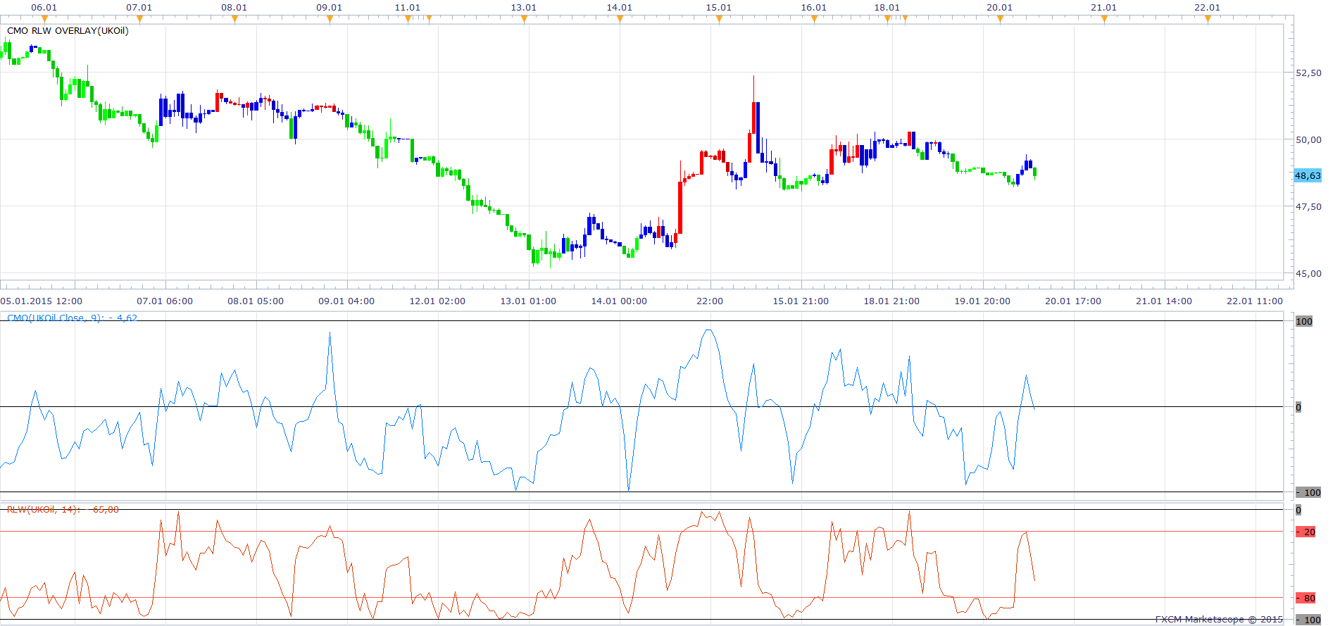Select the orange marker below 15.01

pyautogui.click(x=719, y=19)
